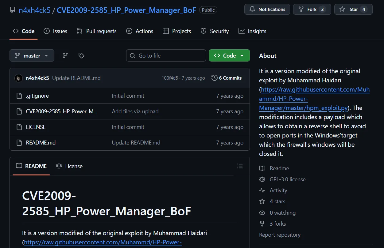Click the README heading CVE2009-2585_HP_Power_Manager_BoF
This screenshot has width=384, height=248.
(x=107, y=203)
